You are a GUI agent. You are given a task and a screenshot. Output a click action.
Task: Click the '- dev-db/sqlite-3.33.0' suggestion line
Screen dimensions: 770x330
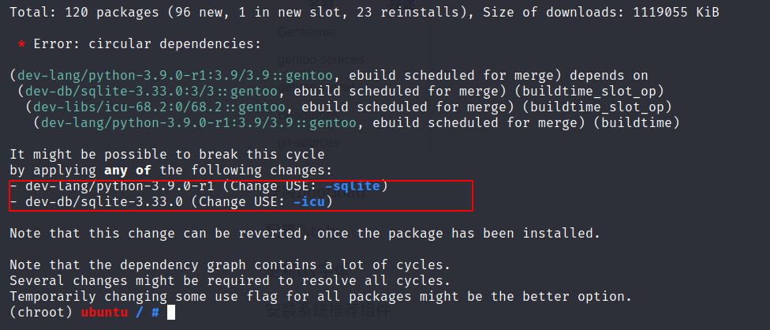(171, 202)
